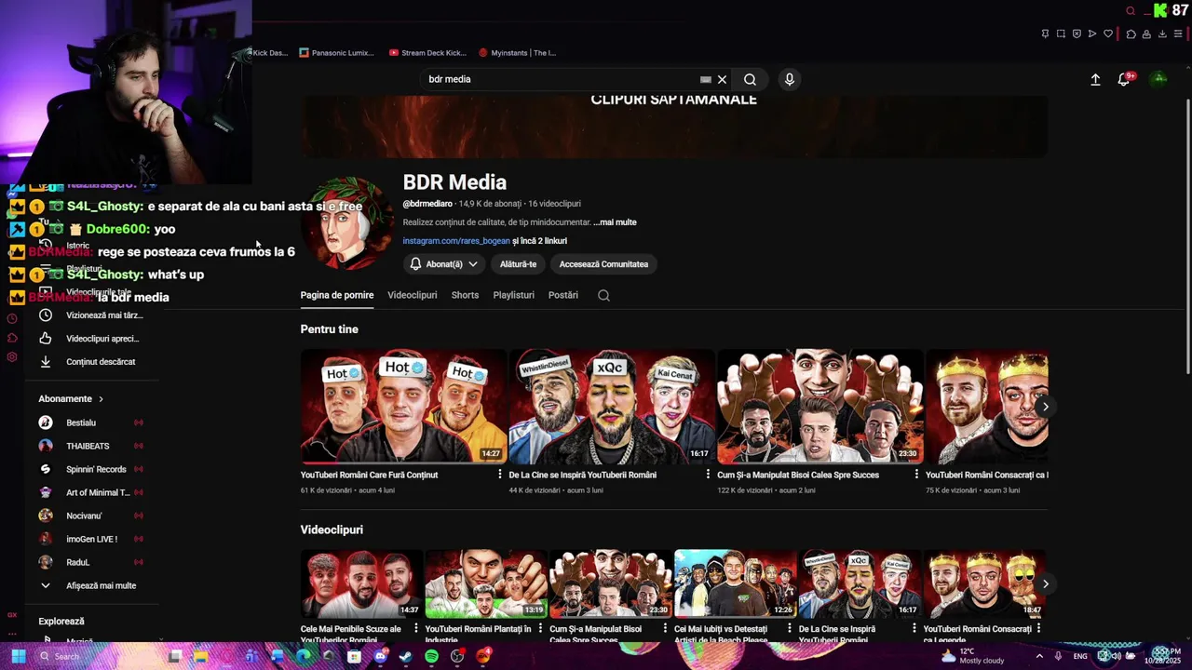
Task: Open the Nocivanu' subscription channel
Action: coord(91,516)
